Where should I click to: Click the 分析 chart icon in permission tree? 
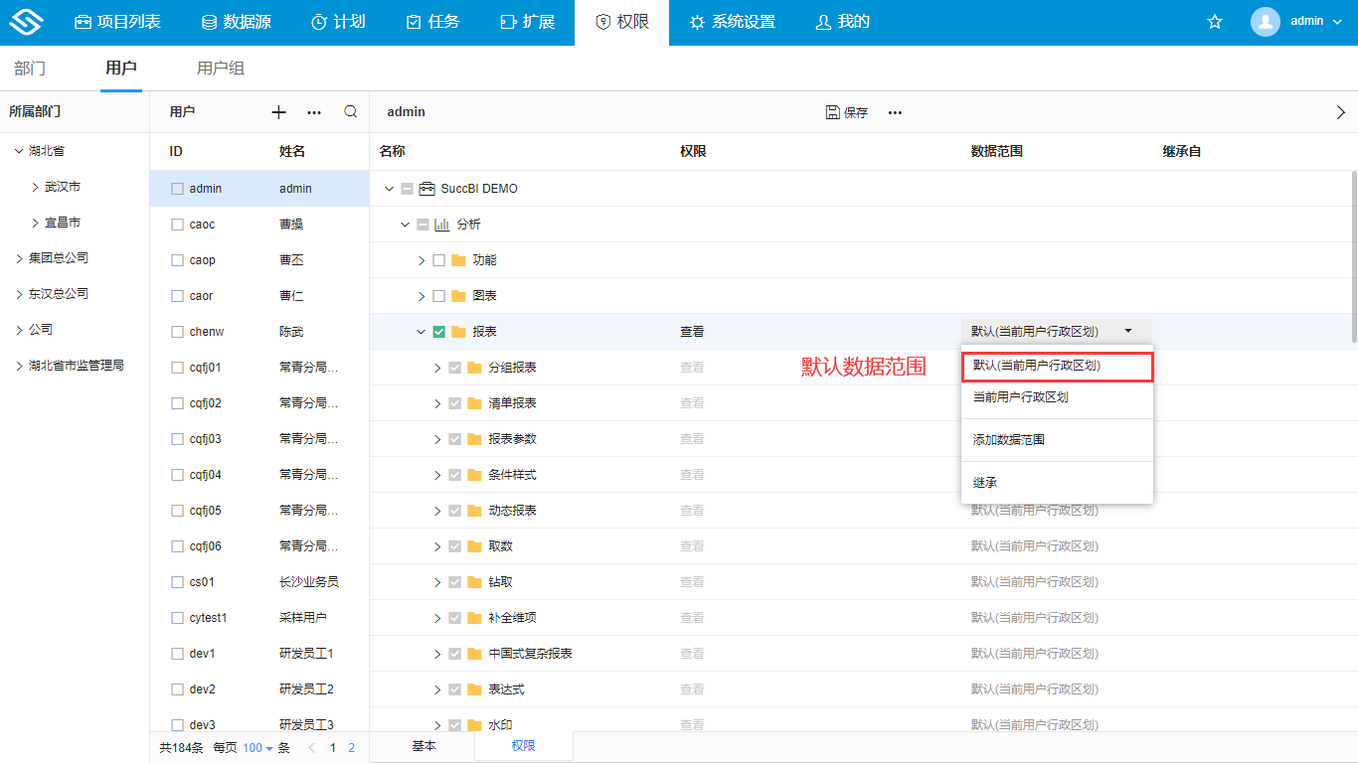[441, 224]
